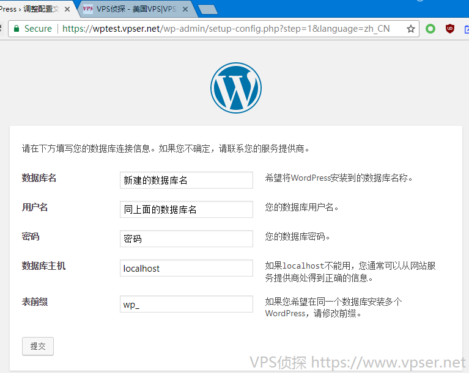This screenshot has height=373, width=469.
Task: Click the 表前缀 wp_ field
Action: [x=186, y=304]
